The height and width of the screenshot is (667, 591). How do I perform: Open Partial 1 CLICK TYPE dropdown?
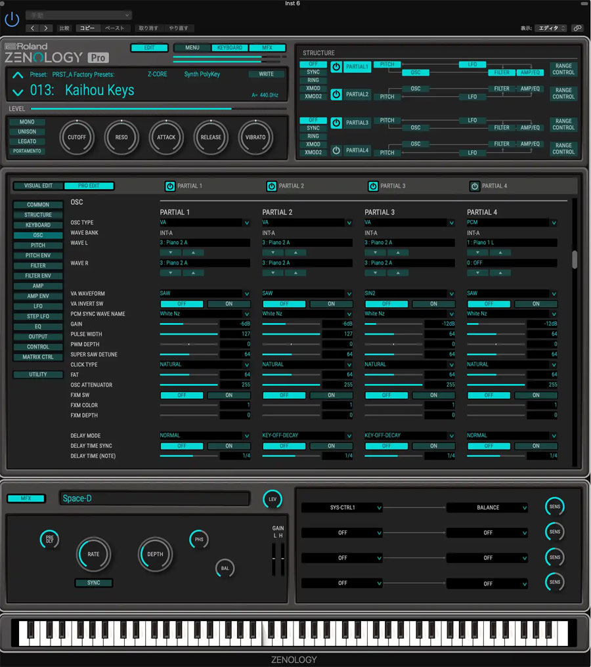[x=205, y=364]
